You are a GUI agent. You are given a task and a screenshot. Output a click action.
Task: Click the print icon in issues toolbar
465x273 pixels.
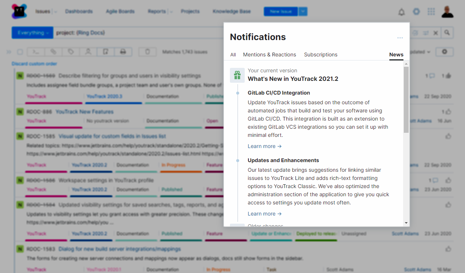(123, 52)
